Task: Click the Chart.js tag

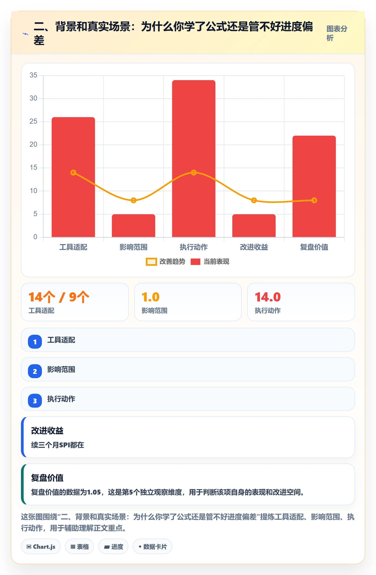Action: (x=41, y=547)
